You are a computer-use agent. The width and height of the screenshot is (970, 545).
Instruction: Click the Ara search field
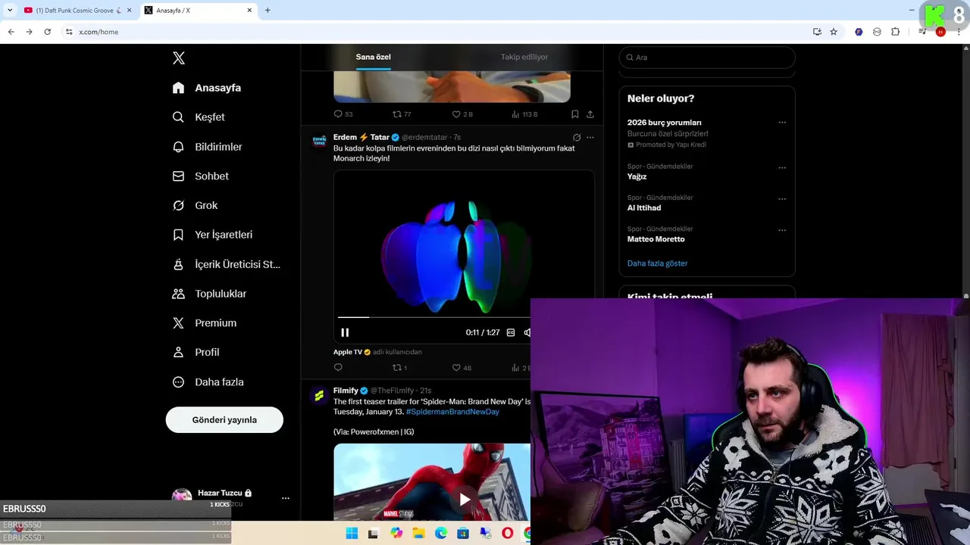coord(707,58)
